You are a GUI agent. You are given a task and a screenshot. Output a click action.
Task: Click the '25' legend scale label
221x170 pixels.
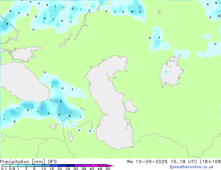68,169
